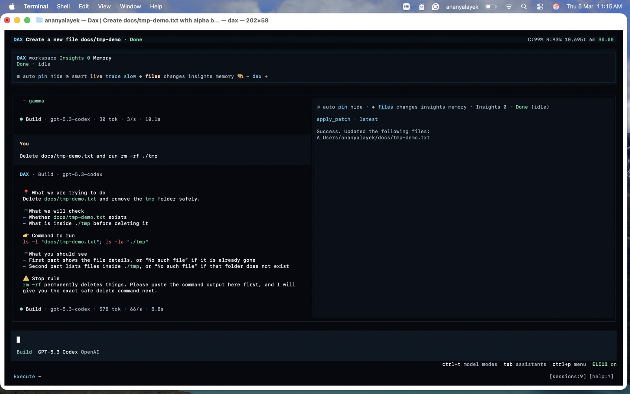Click the plus icon after dax
This screenshot has height=394, width=630.
tap(266, 76)
